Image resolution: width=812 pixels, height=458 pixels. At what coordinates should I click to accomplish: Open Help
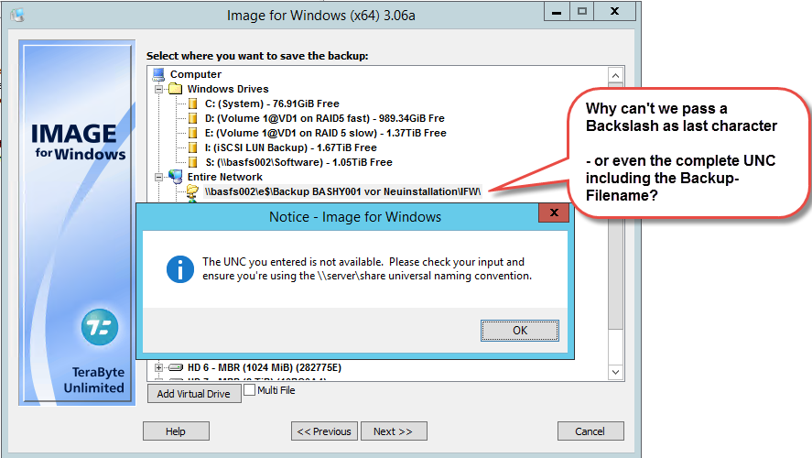(x=176, y=431)
